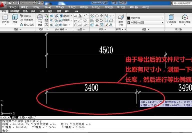Image resolution: width=192 pixels, height=133 pixels.
Task: Open the 帮助(H) menu
Action: (134, 7)
